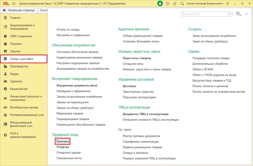Click the Поиск (Ctrl+F) search field
253x166 pixels.
pyautogui.click(x=204, y=14)
